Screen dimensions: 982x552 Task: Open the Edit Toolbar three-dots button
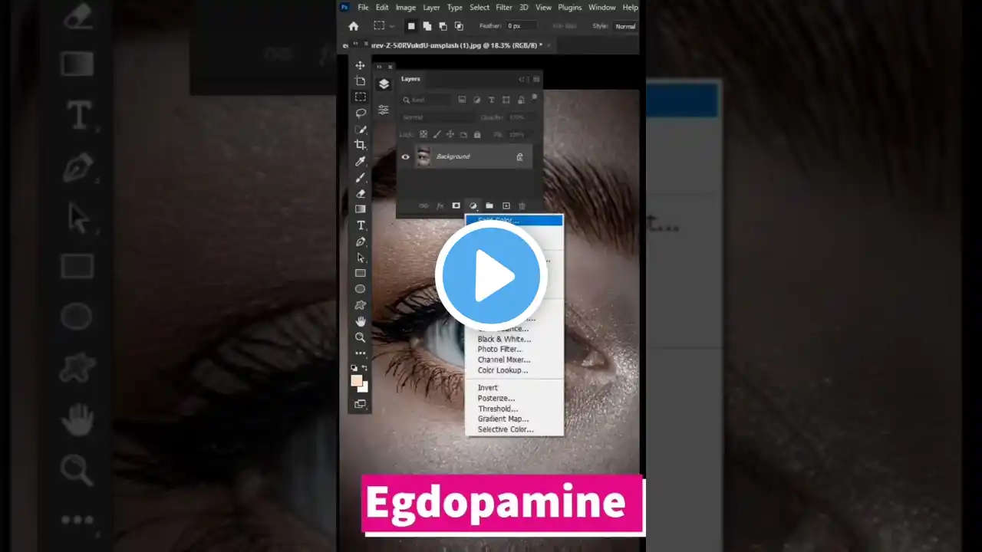(x=360, y=353)
